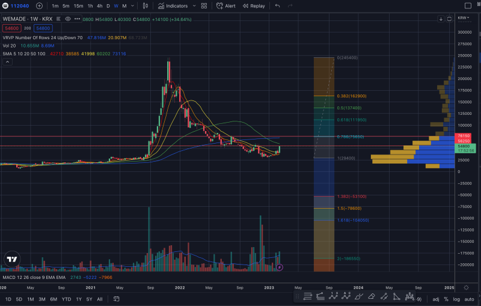Select the Elliott 12345 wave tool
Image resolution: width=481 pixels, height=306 pixels.
[333, 296]
